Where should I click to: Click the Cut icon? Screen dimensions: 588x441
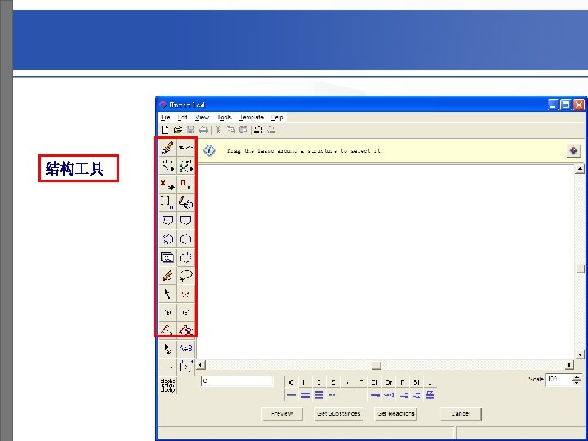pos(218,130)
